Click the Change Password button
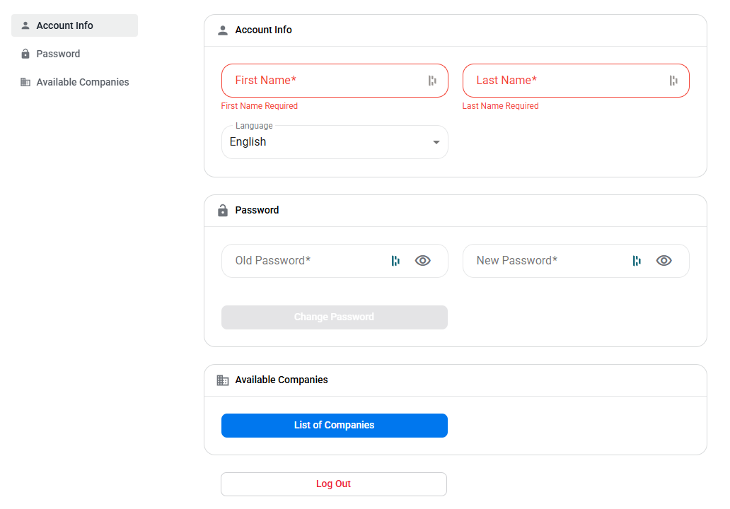The width and height of the screenshot is (730, 509). pyautogui.click(x=335, y=317)
